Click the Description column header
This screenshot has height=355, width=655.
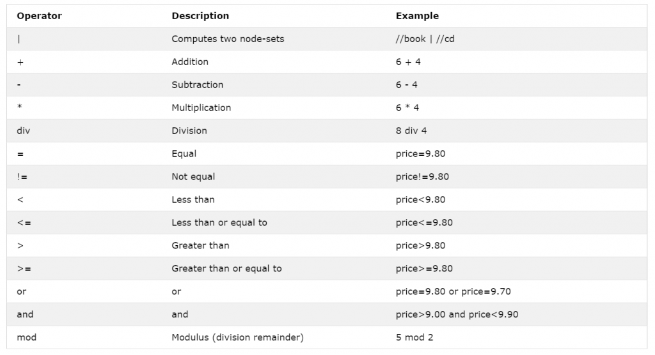200,16
